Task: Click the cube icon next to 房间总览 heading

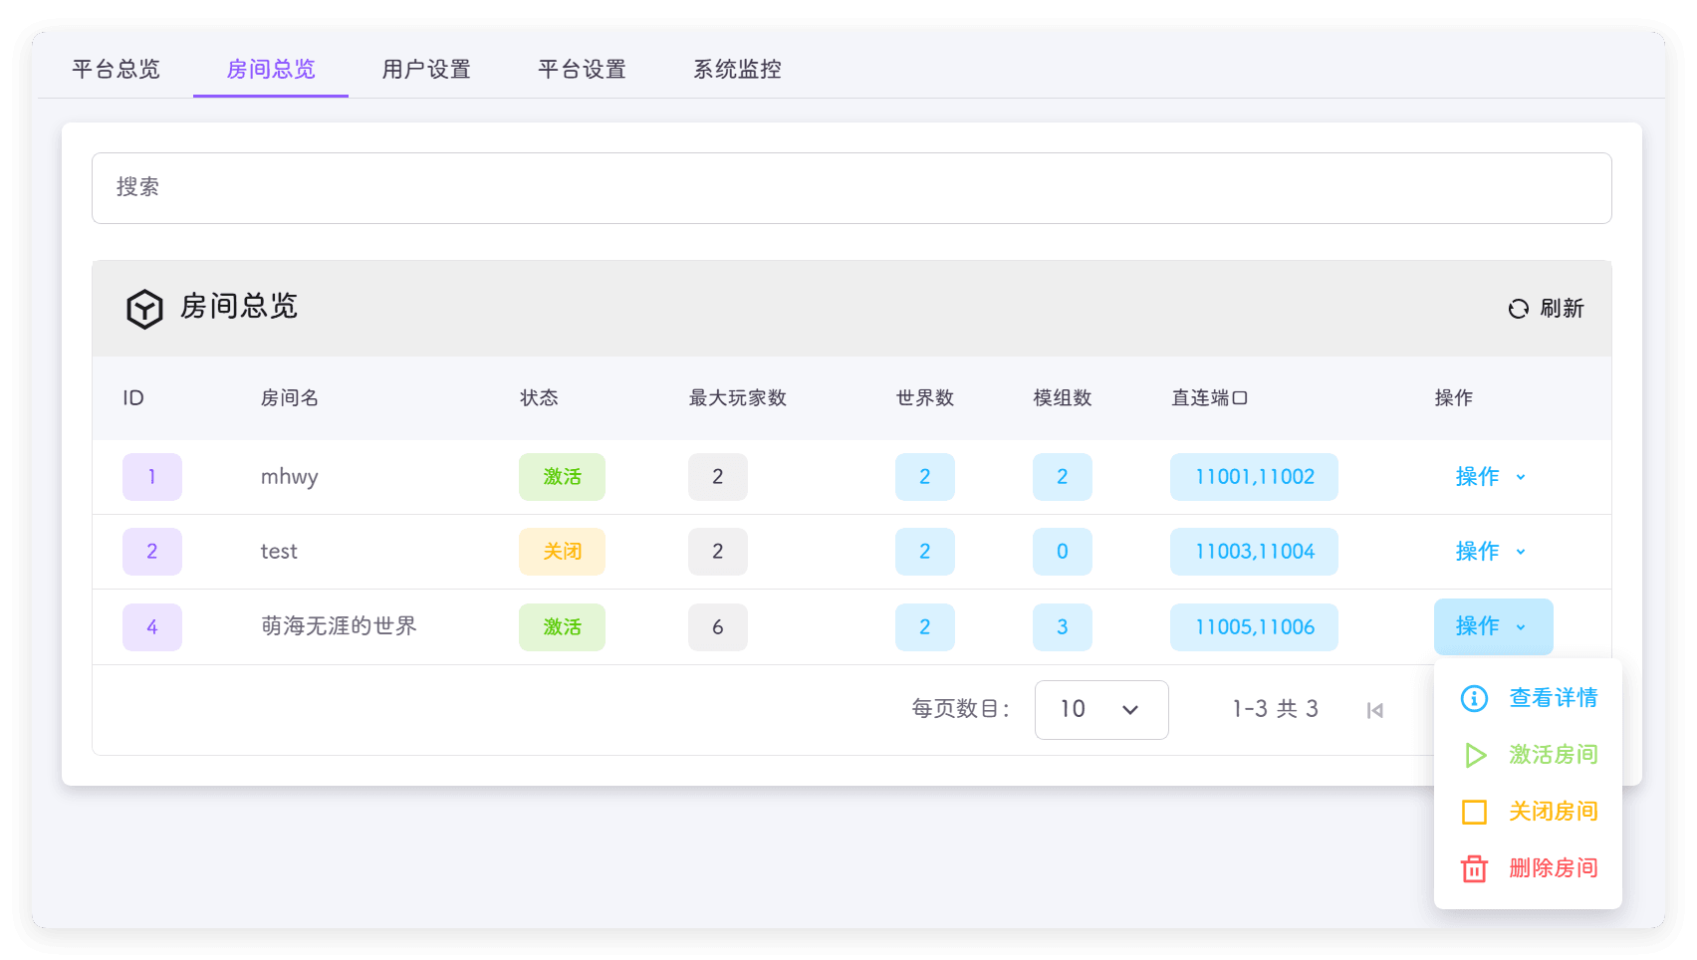Action: 144,309
